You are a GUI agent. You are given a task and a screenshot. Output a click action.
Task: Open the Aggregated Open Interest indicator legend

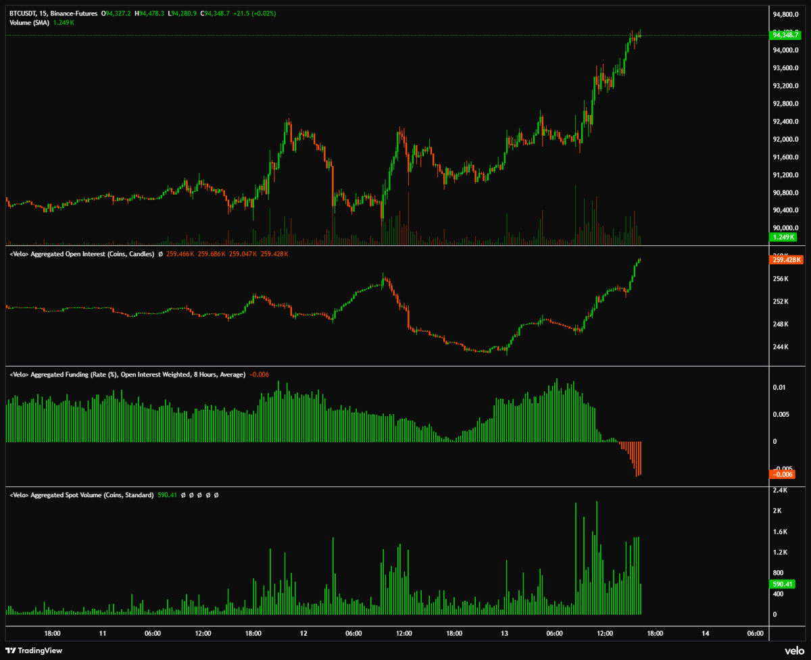click(81, 254)
